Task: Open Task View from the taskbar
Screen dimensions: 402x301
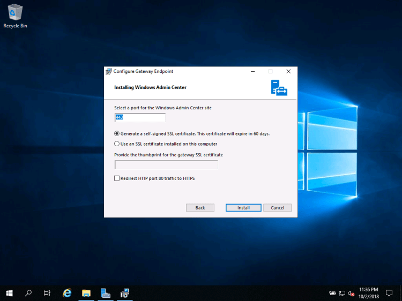Action: (x=47, y=293)
